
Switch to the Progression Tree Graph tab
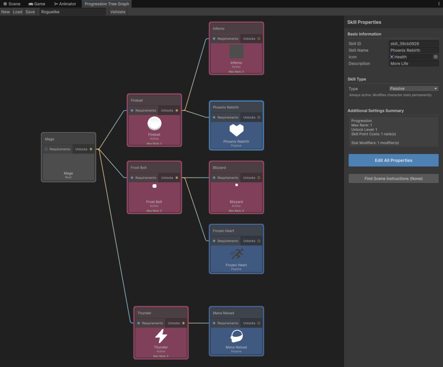pyautogui.click(x=106, y=4)
